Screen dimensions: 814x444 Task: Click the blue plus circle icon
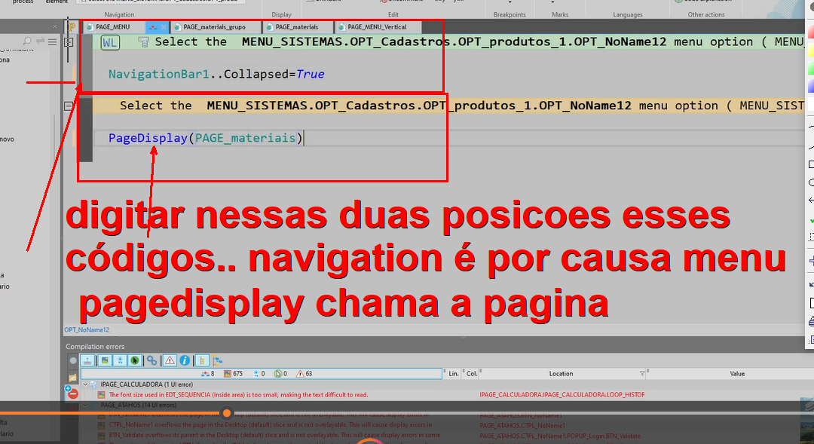click(x=68, y=388)
